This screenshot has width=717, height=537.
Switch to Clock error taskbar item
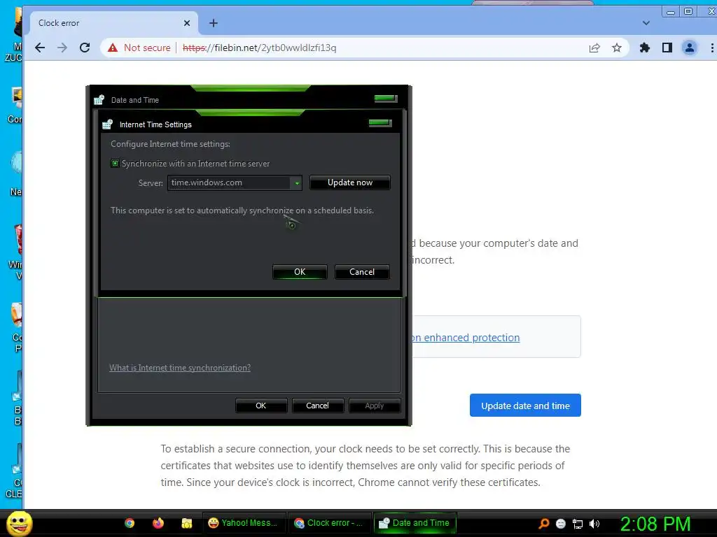pyautogui.click(x=329, y=523)
